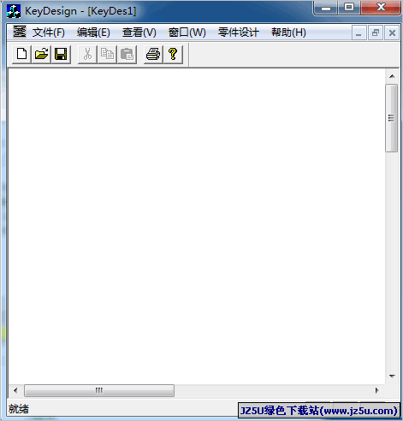Maximize the KeyDesign main window
Screen dimensions: 403x421
click(349, 8)
